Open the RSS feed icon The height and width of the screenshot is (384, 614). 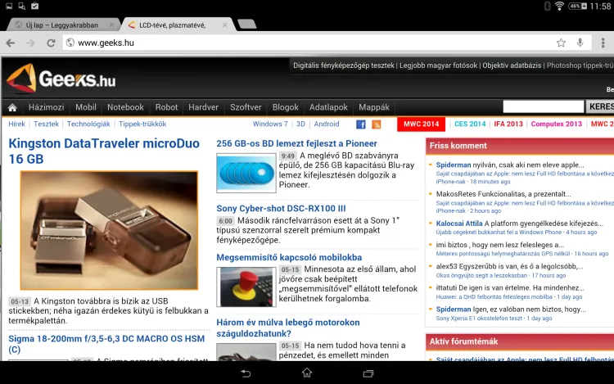point(377,124)
